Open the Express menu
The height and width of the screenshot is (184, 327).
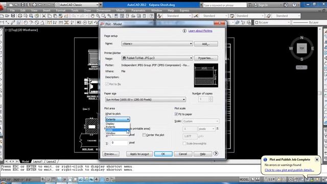point(184,10)
